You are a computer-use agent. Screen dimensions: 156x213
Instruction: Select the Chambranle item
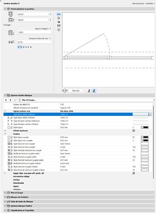(18, 183)
